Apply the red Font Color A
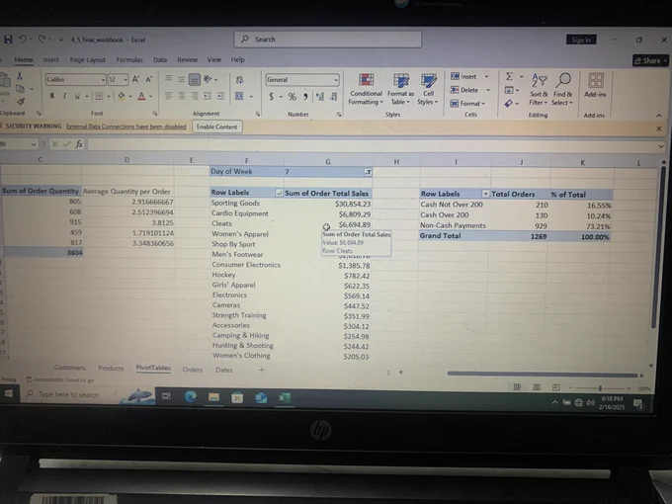The width and height of the screenshot is (672, 504). pyautogui.click(x=141, y=97)
